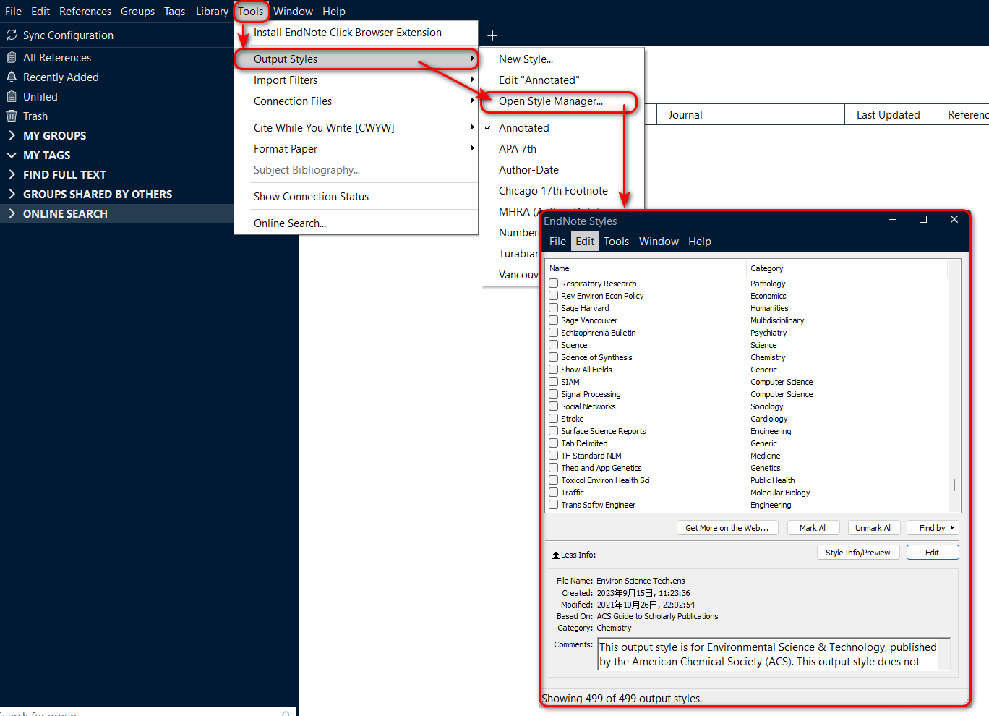Tick the Sage Vancouver checkbox
The height and width of the screenshot is (716, 989).
pyautogui.click(x=554, y=320)
